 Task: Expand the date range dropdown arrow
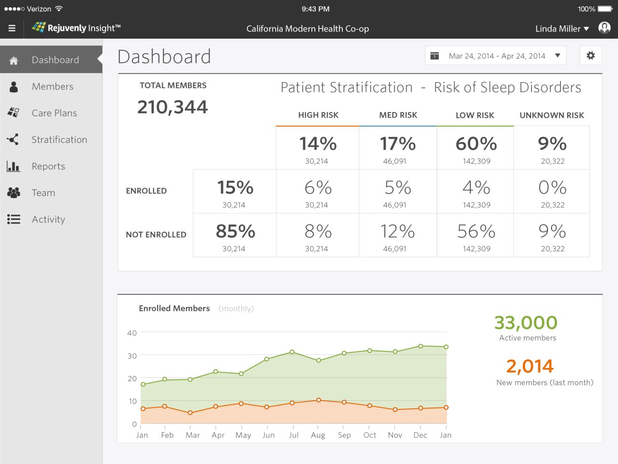pos(558,56)
